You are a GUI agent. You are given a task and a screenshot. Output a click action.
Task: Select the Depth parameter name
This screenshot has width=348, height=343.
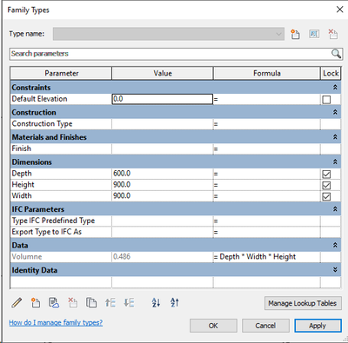click(x=22, y=174)
